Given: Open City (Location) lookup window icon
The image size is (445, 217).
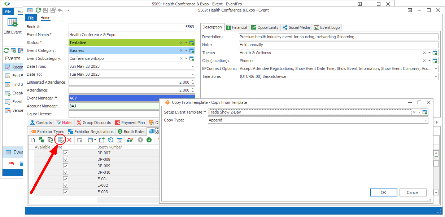Looking at the screenshot, I should (x=435, y=61).
